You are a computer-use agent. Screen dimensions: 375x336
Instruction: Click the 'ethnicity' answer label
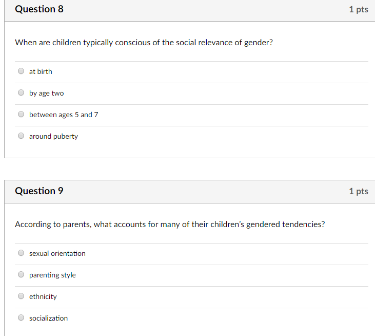[43, 297]
